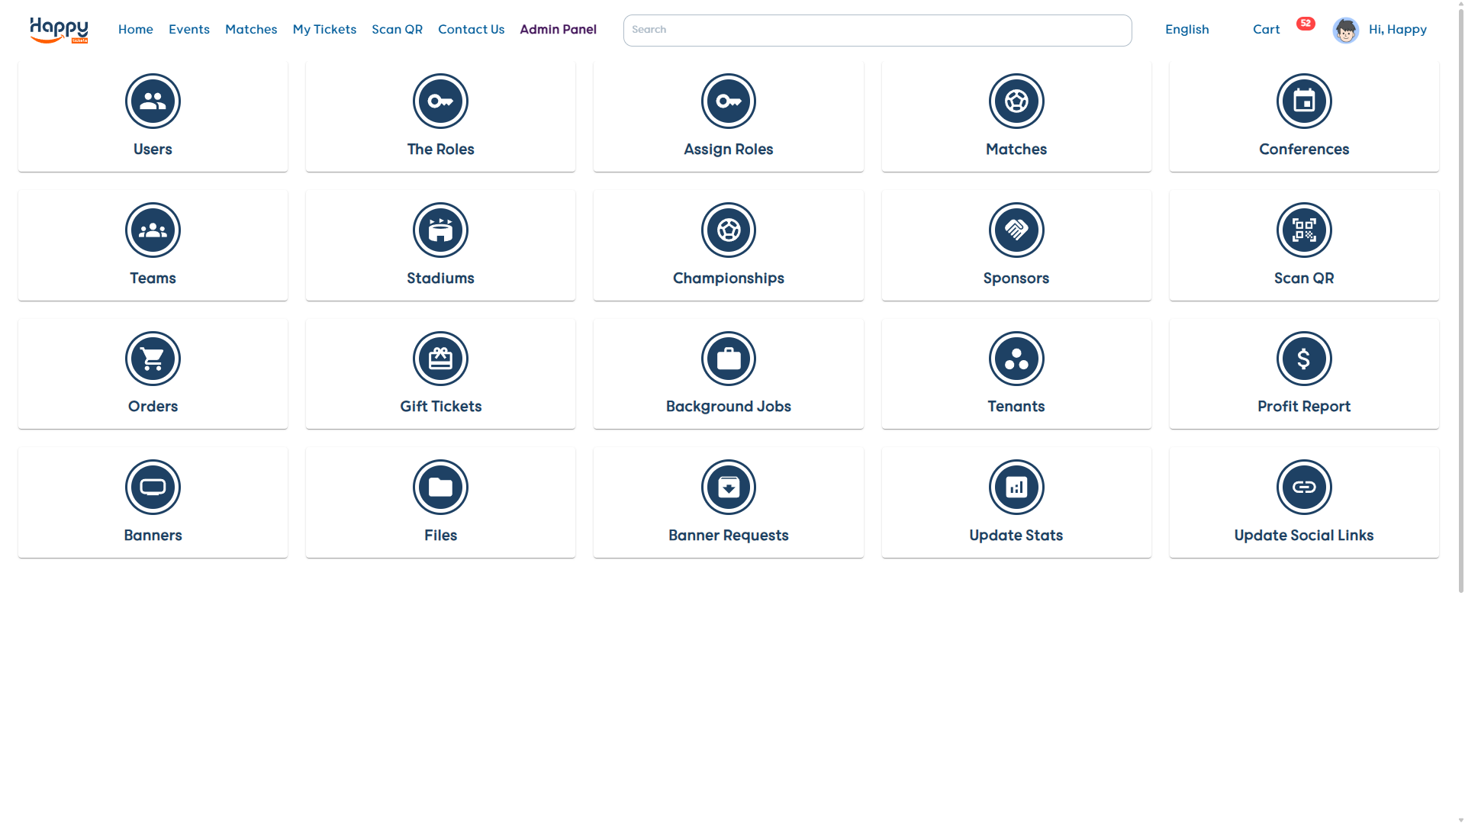Select the Assign Roles key icon

point(728,101)
